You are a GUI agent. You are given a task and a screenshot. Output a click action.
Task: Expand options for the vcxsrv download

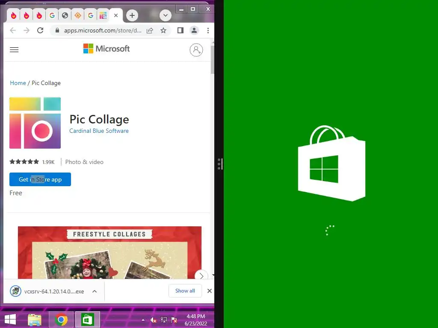[95, 291]
